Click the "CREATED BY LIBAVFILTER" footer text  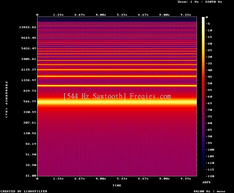[24, 191]
